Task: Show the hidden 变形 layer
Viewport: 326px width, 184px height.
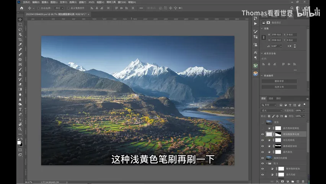Action: pos(262,122)
